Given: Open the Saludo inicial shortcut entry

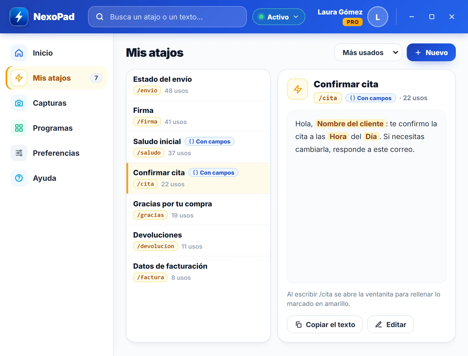Looking at the screenshot, I should 198,147.
